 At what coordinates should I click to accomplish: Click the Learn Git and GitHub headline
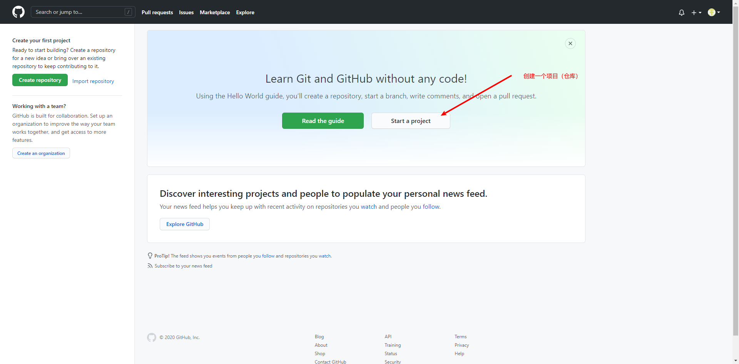point(366,79)
